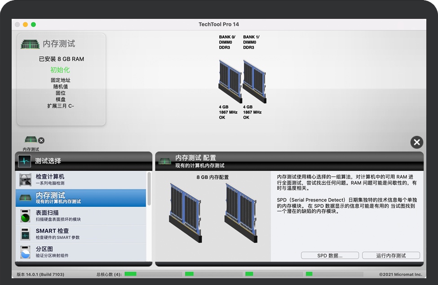Close the test panel with the large X button
Image resolution: width=438 pixels, height=285 pixels.
[x=416, y=142]
